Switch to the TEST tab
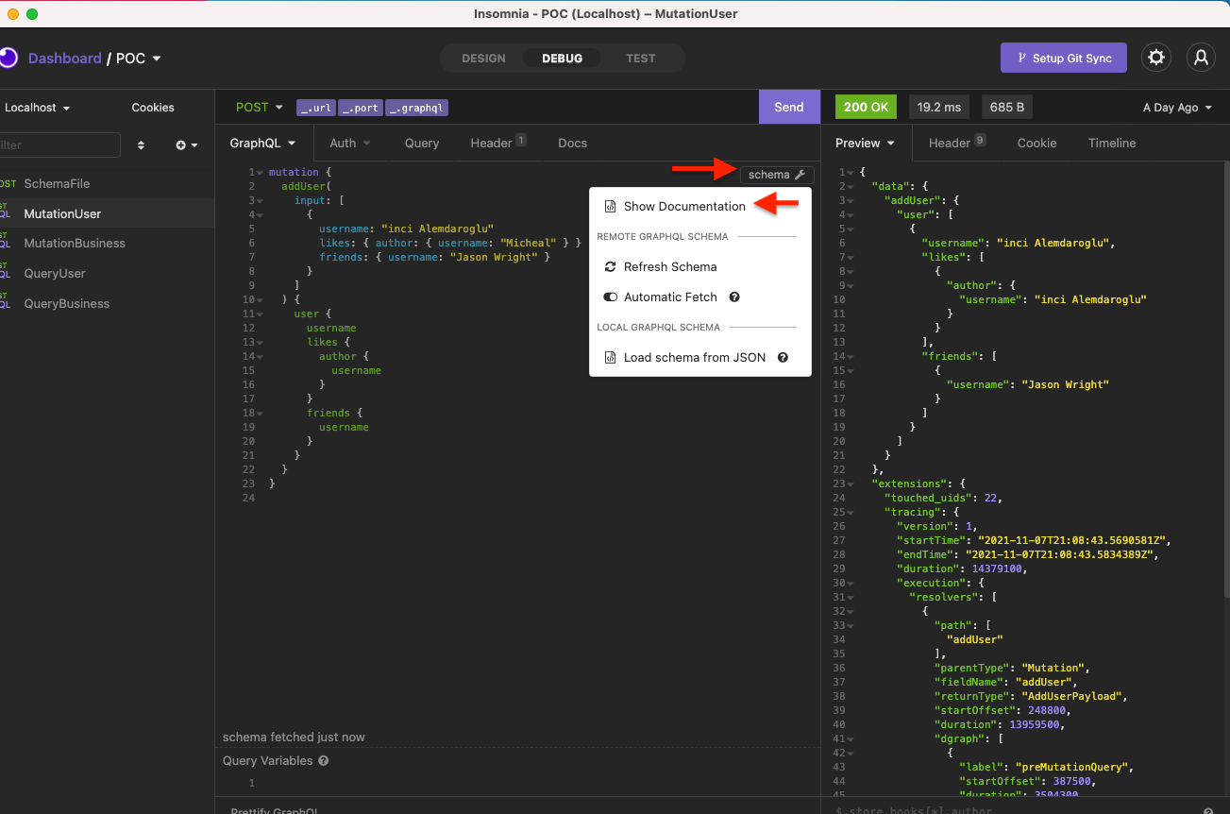Image resolution: width=1230 pixels, height=814 pixels. 640,58
